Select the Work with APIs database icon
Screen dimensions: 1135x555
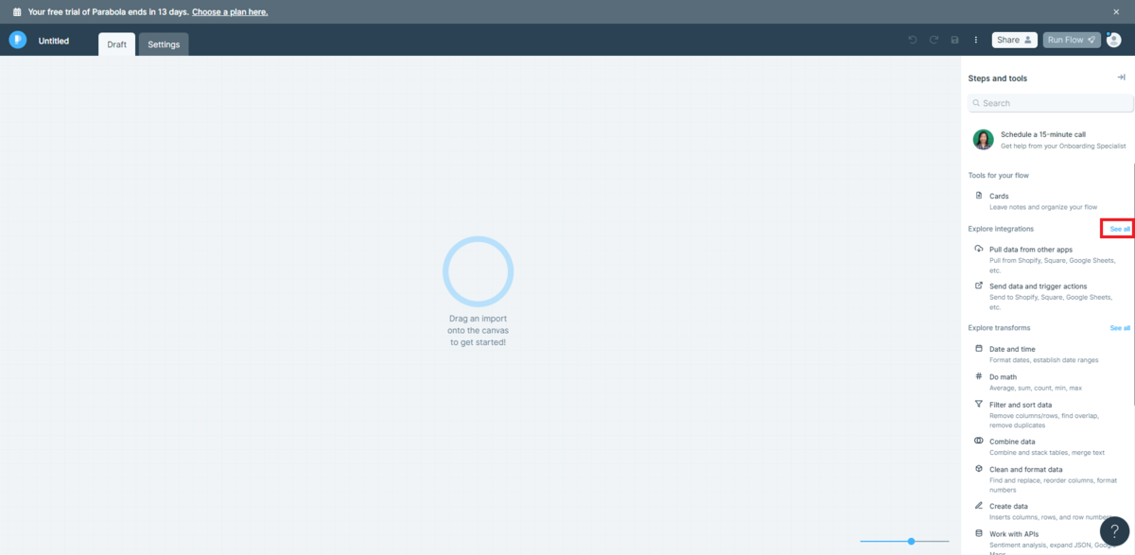coord(979,533)
